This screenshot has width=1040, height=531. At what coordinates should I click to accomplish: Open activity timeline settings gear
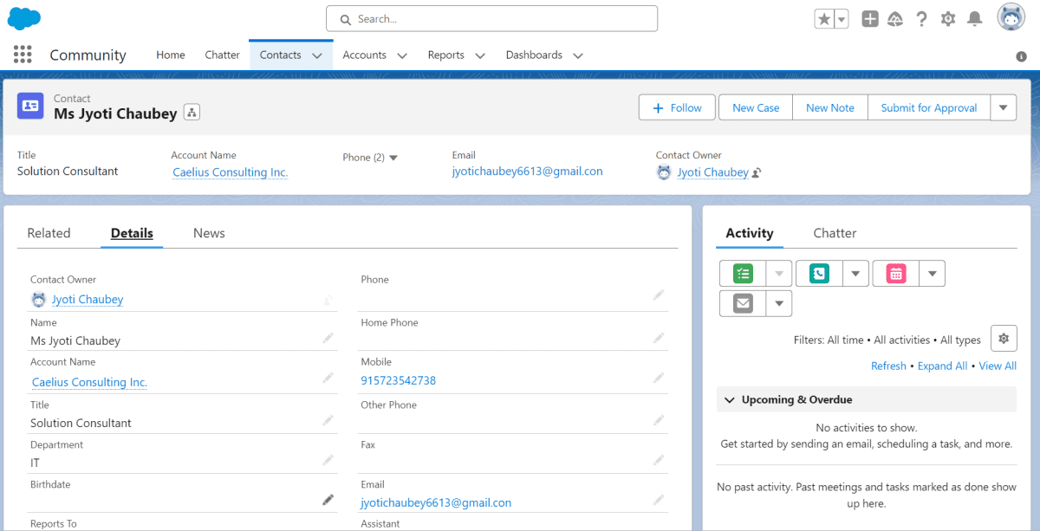[1004, 339]
